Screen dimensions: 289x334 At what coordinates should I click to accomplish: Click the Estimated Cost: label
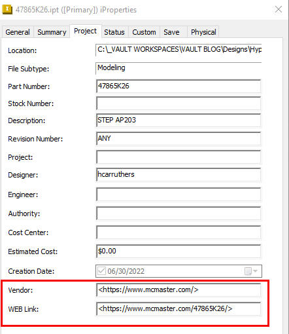tap(33, 251)
